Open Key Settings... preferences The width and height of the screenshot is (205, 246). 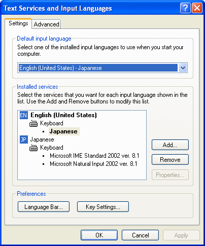tap(103, 207)
